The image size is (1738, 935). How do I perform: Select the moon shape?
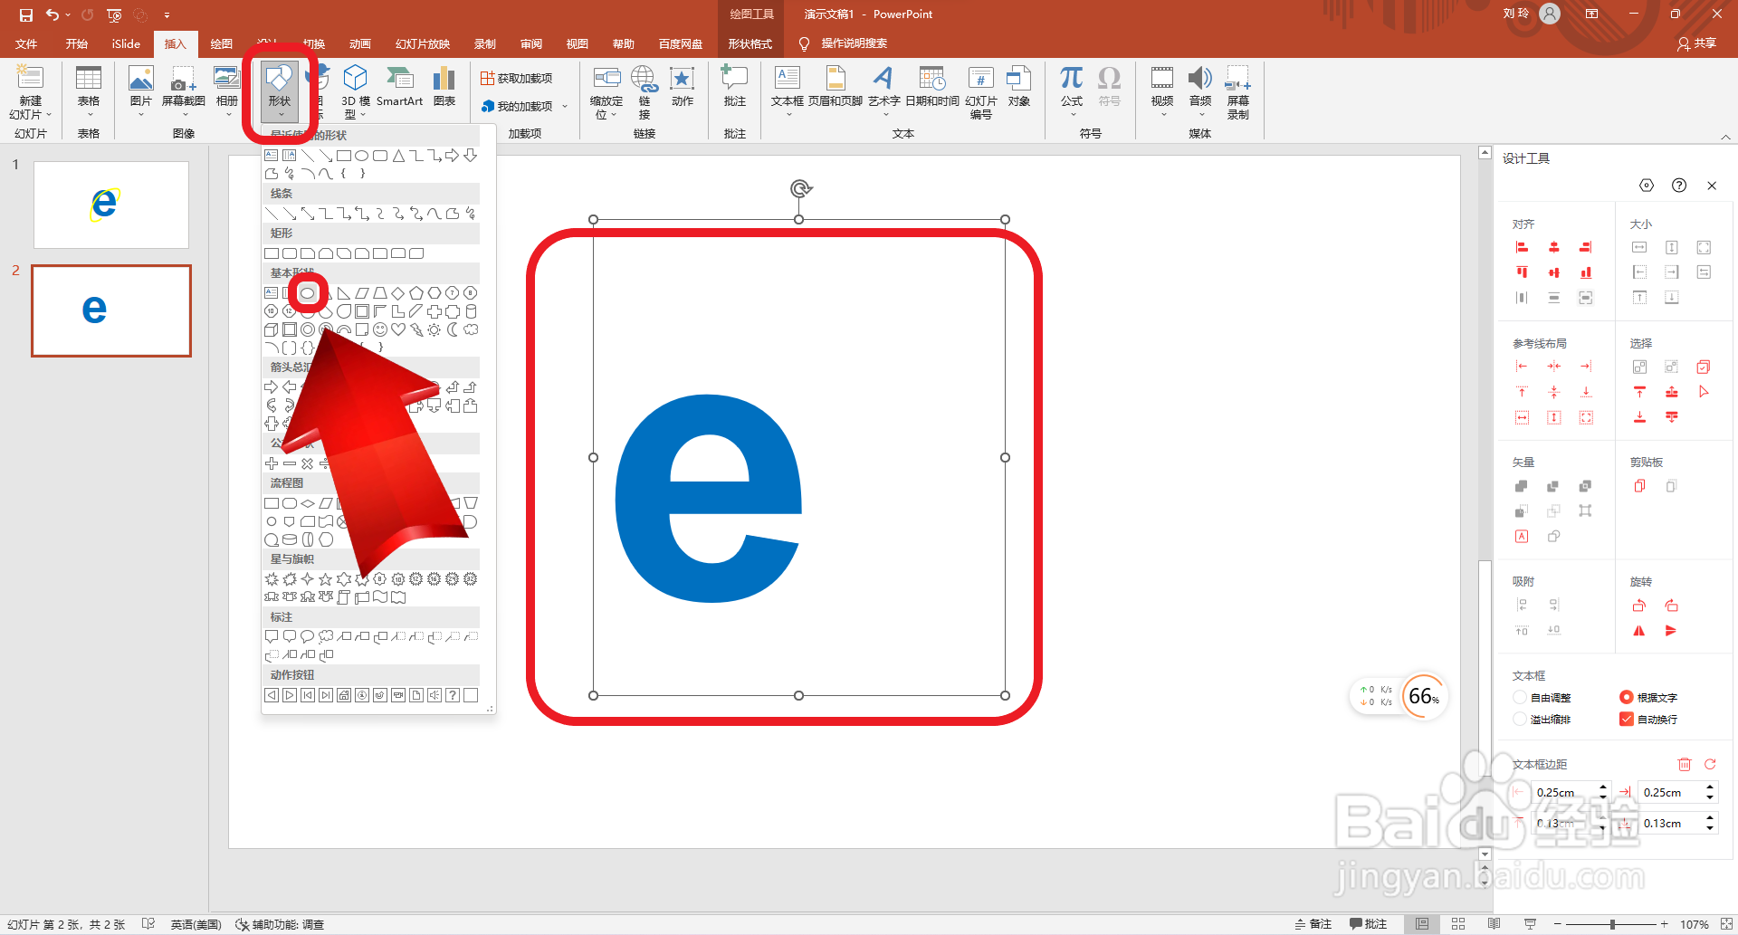coord(453,329)
